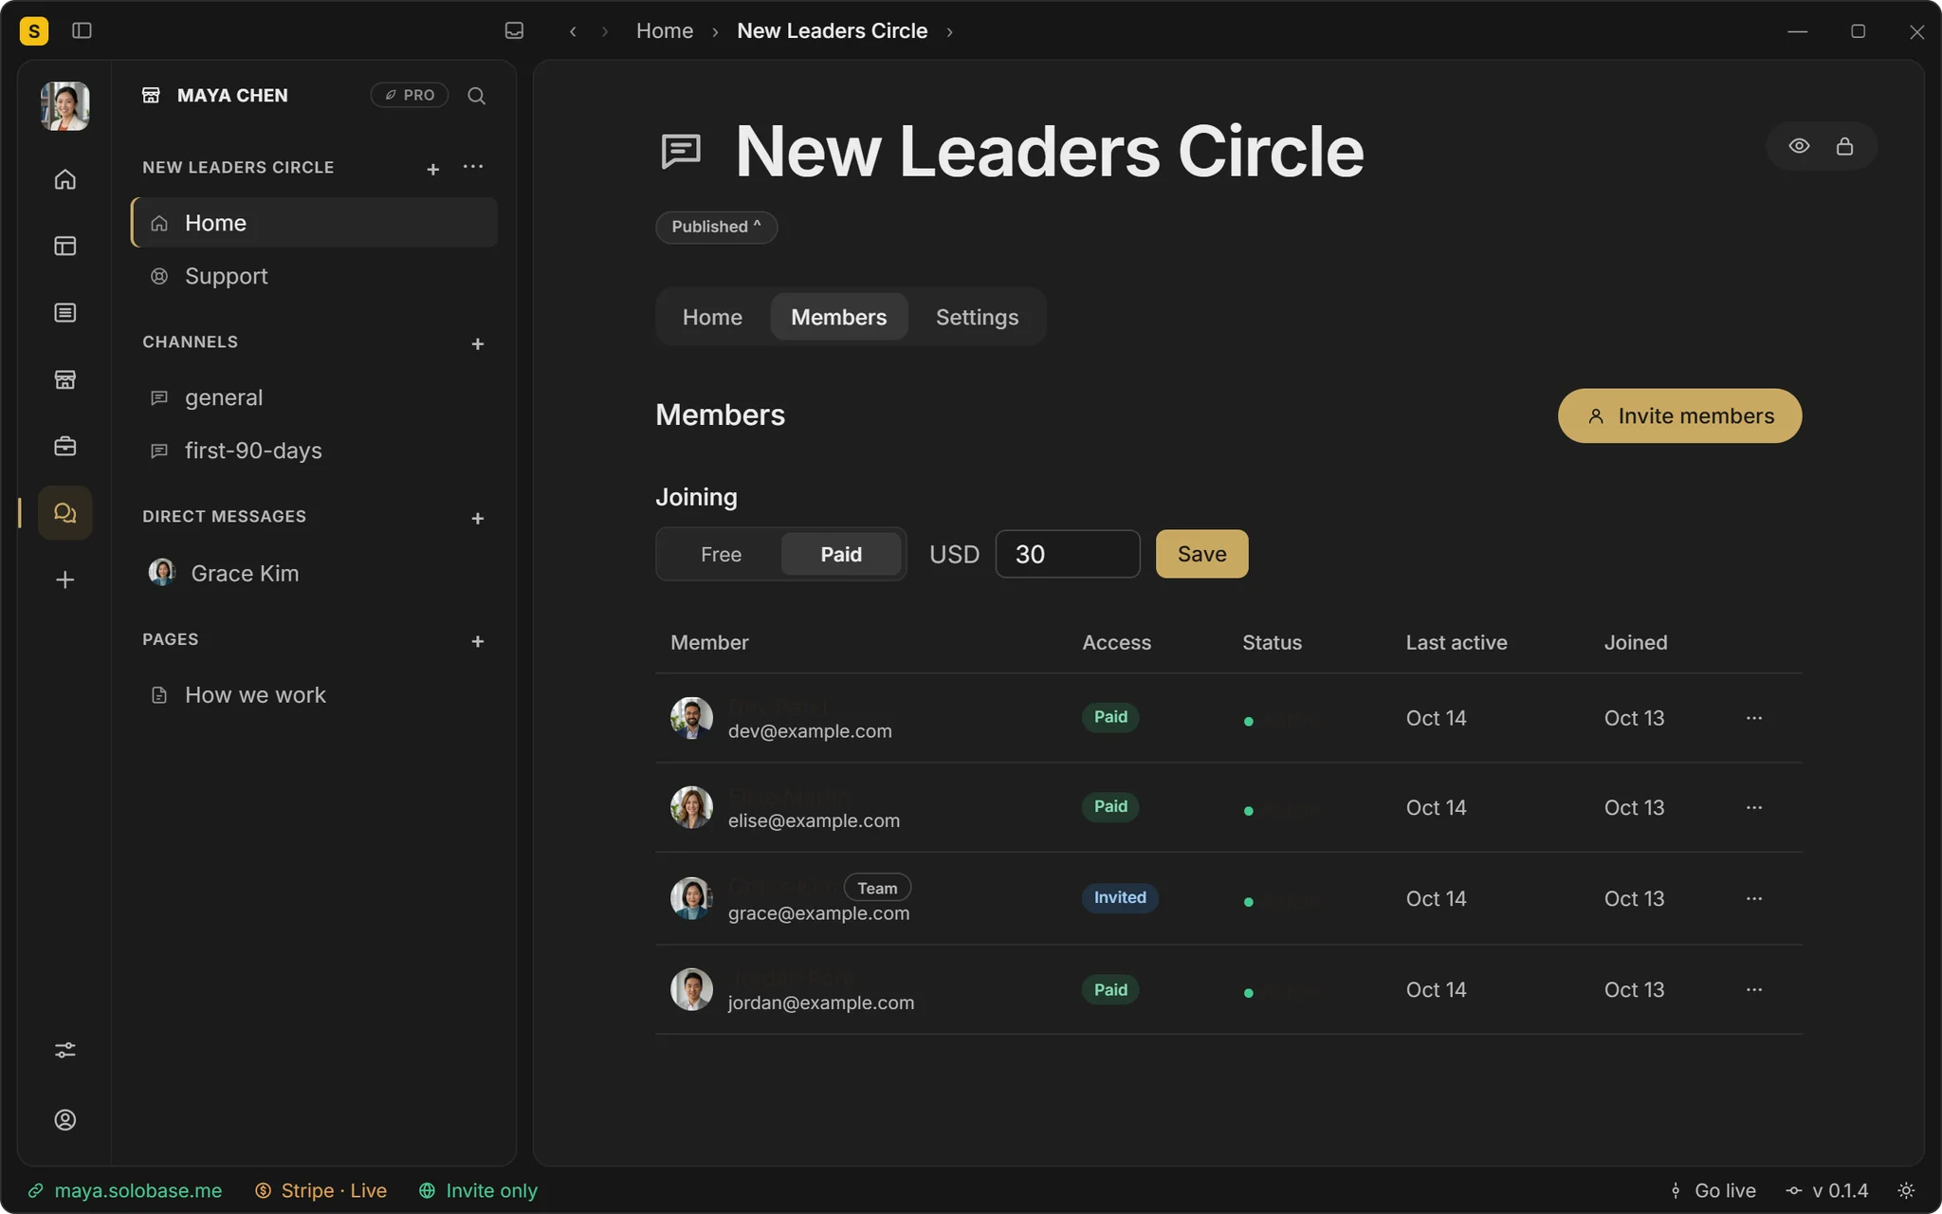Expand breadcrumb trailing chevron
Screen dimensions: 1942x1214
pos(949,31)
